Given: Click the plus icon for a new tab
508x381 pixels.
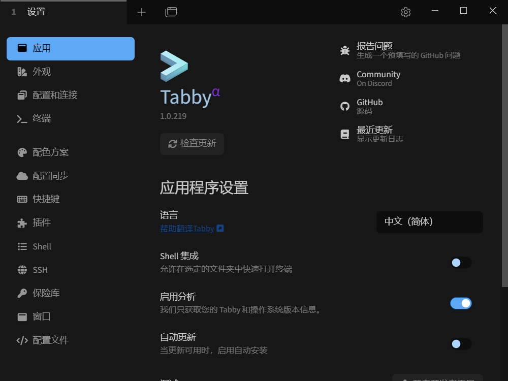Looking at the screenshot, I should pos(142,12).
